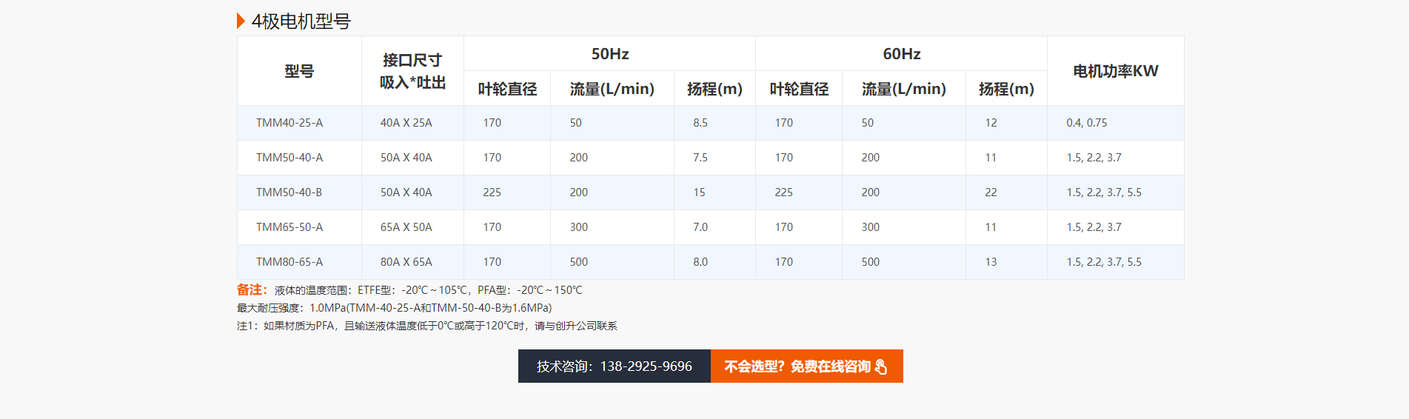1409x419 pixels.
Task: Click the 50Hz group header
Action: coord(609,54)
